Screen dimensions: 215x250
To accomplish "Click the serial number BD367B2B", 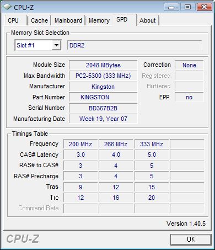I will tap(103, 108).
